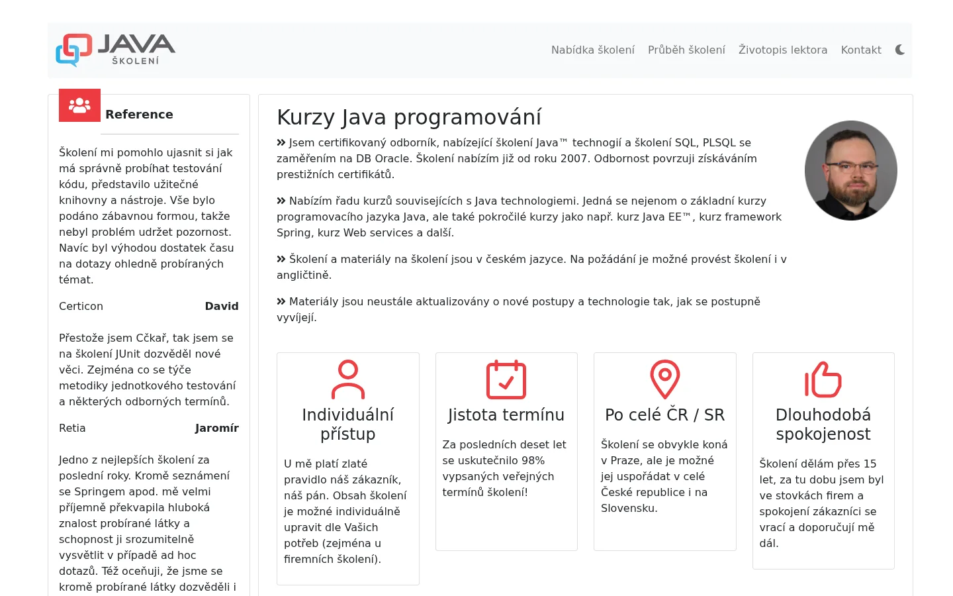Click text Školení dělám přes 15 let
Image resolution: width=953 pixels, height=596 pixels.
pyautogui.click(x=823, y=503)
